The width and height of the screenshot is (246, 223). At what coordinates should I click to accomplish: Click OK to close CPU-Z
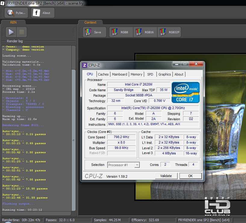pos(190,176)
